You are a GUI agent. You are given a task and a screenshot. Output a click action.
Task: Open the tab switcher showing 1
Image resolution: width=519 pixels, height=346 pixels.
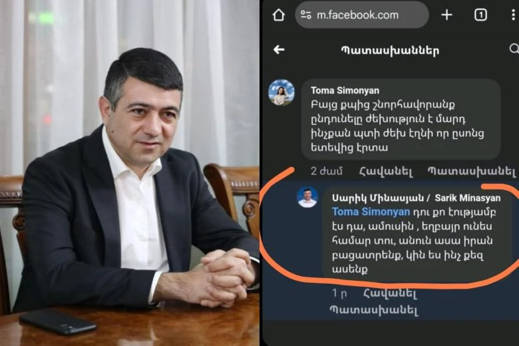480,15
